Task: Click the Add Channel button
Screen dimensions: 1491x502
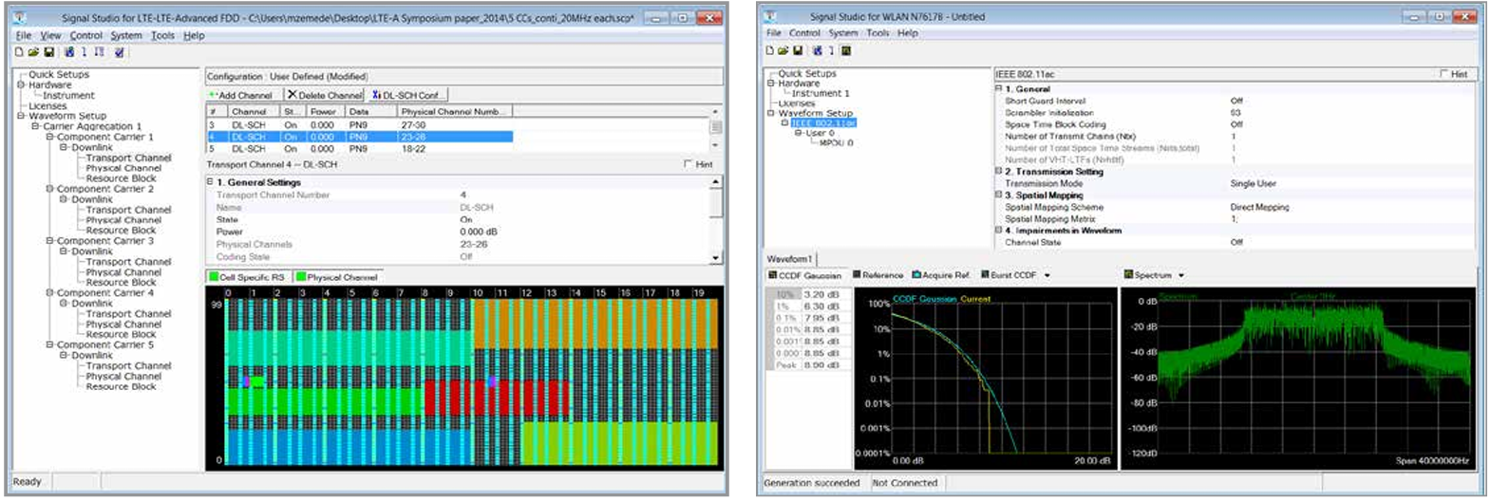Action: [243, 95]
